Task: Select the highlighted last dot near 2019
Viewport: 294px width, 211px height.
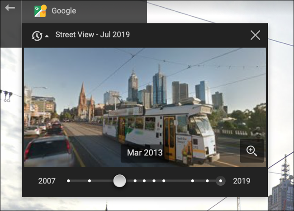Action: [x=220, y=181]
